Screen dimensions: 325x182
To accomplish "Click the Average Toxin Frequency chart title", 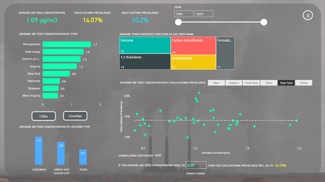I will click(x=156, y=34).
